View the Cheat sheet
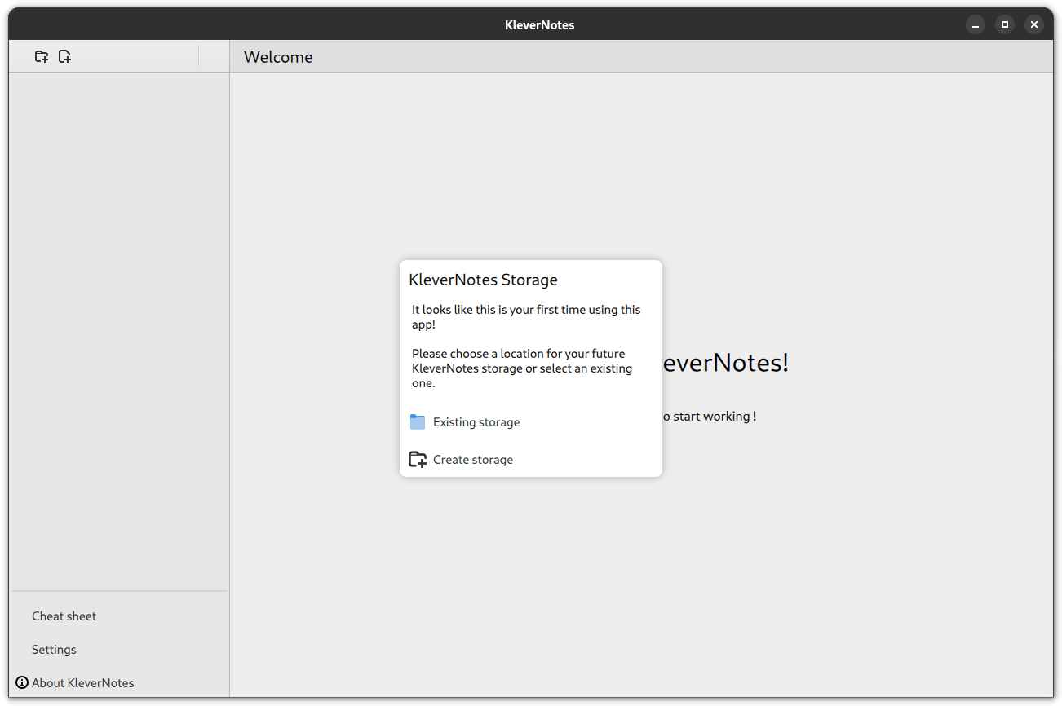 (64, 616)
